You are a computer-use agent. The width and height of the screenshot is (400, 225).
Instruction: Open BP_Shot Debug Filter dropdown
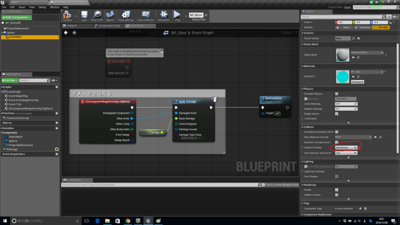(196, 15)
